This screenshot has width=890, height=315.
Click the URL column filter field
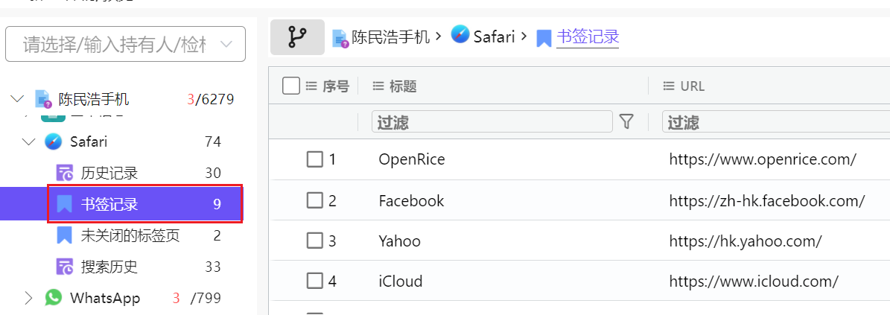[x=775, y=121]
